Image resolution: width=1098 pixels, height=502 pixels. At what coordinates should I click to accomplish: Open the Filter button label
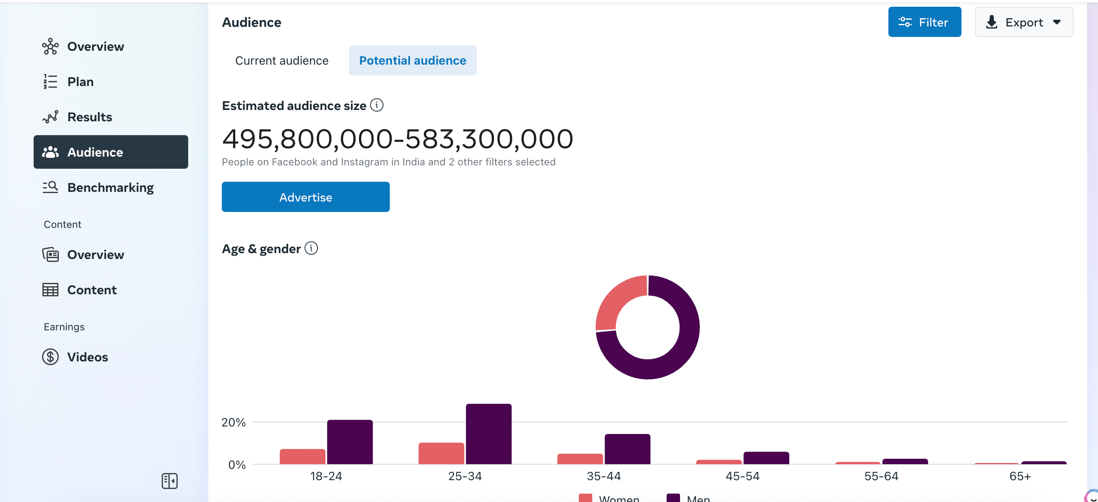[933, 22]
